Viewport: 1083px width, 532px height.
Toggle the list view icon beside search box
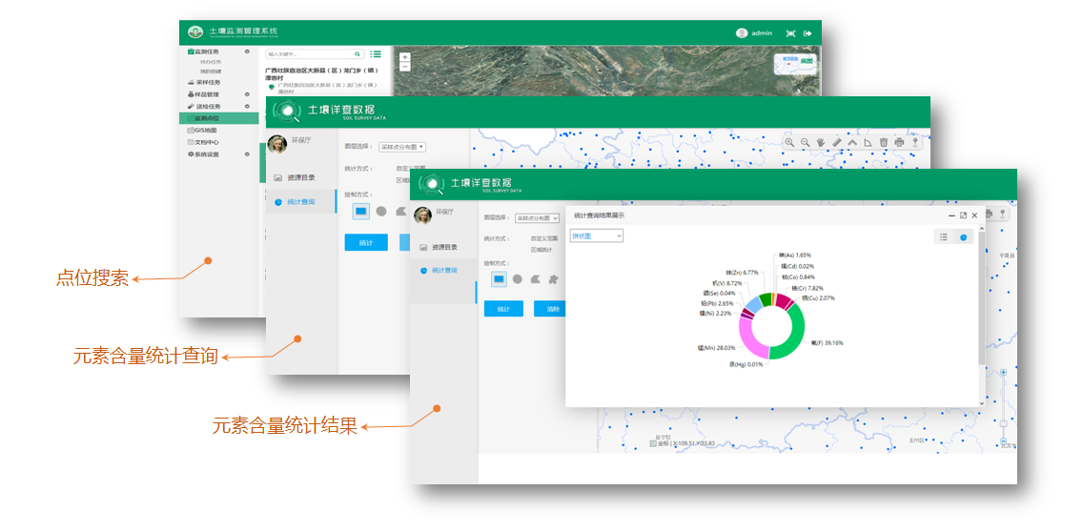click(x=376, y=54)
